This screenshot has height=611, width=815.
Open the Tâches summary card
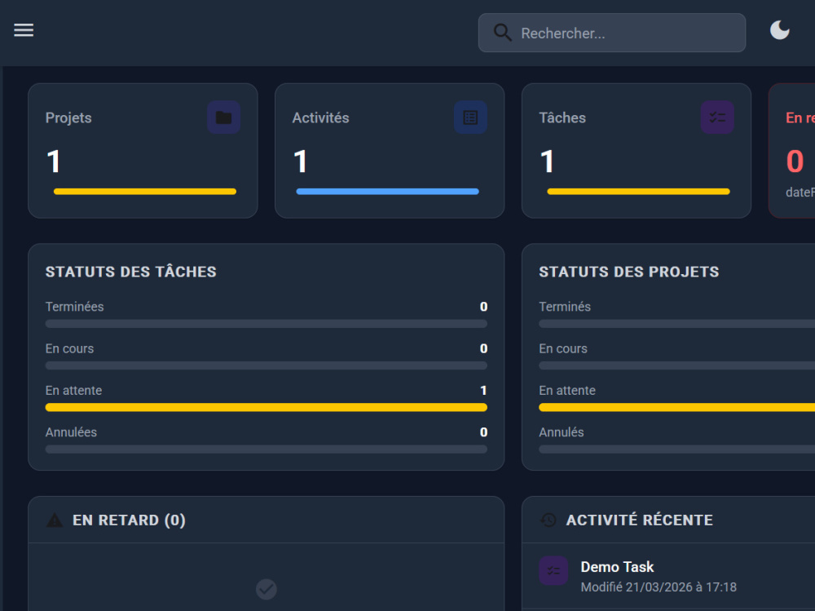point(637,150)
